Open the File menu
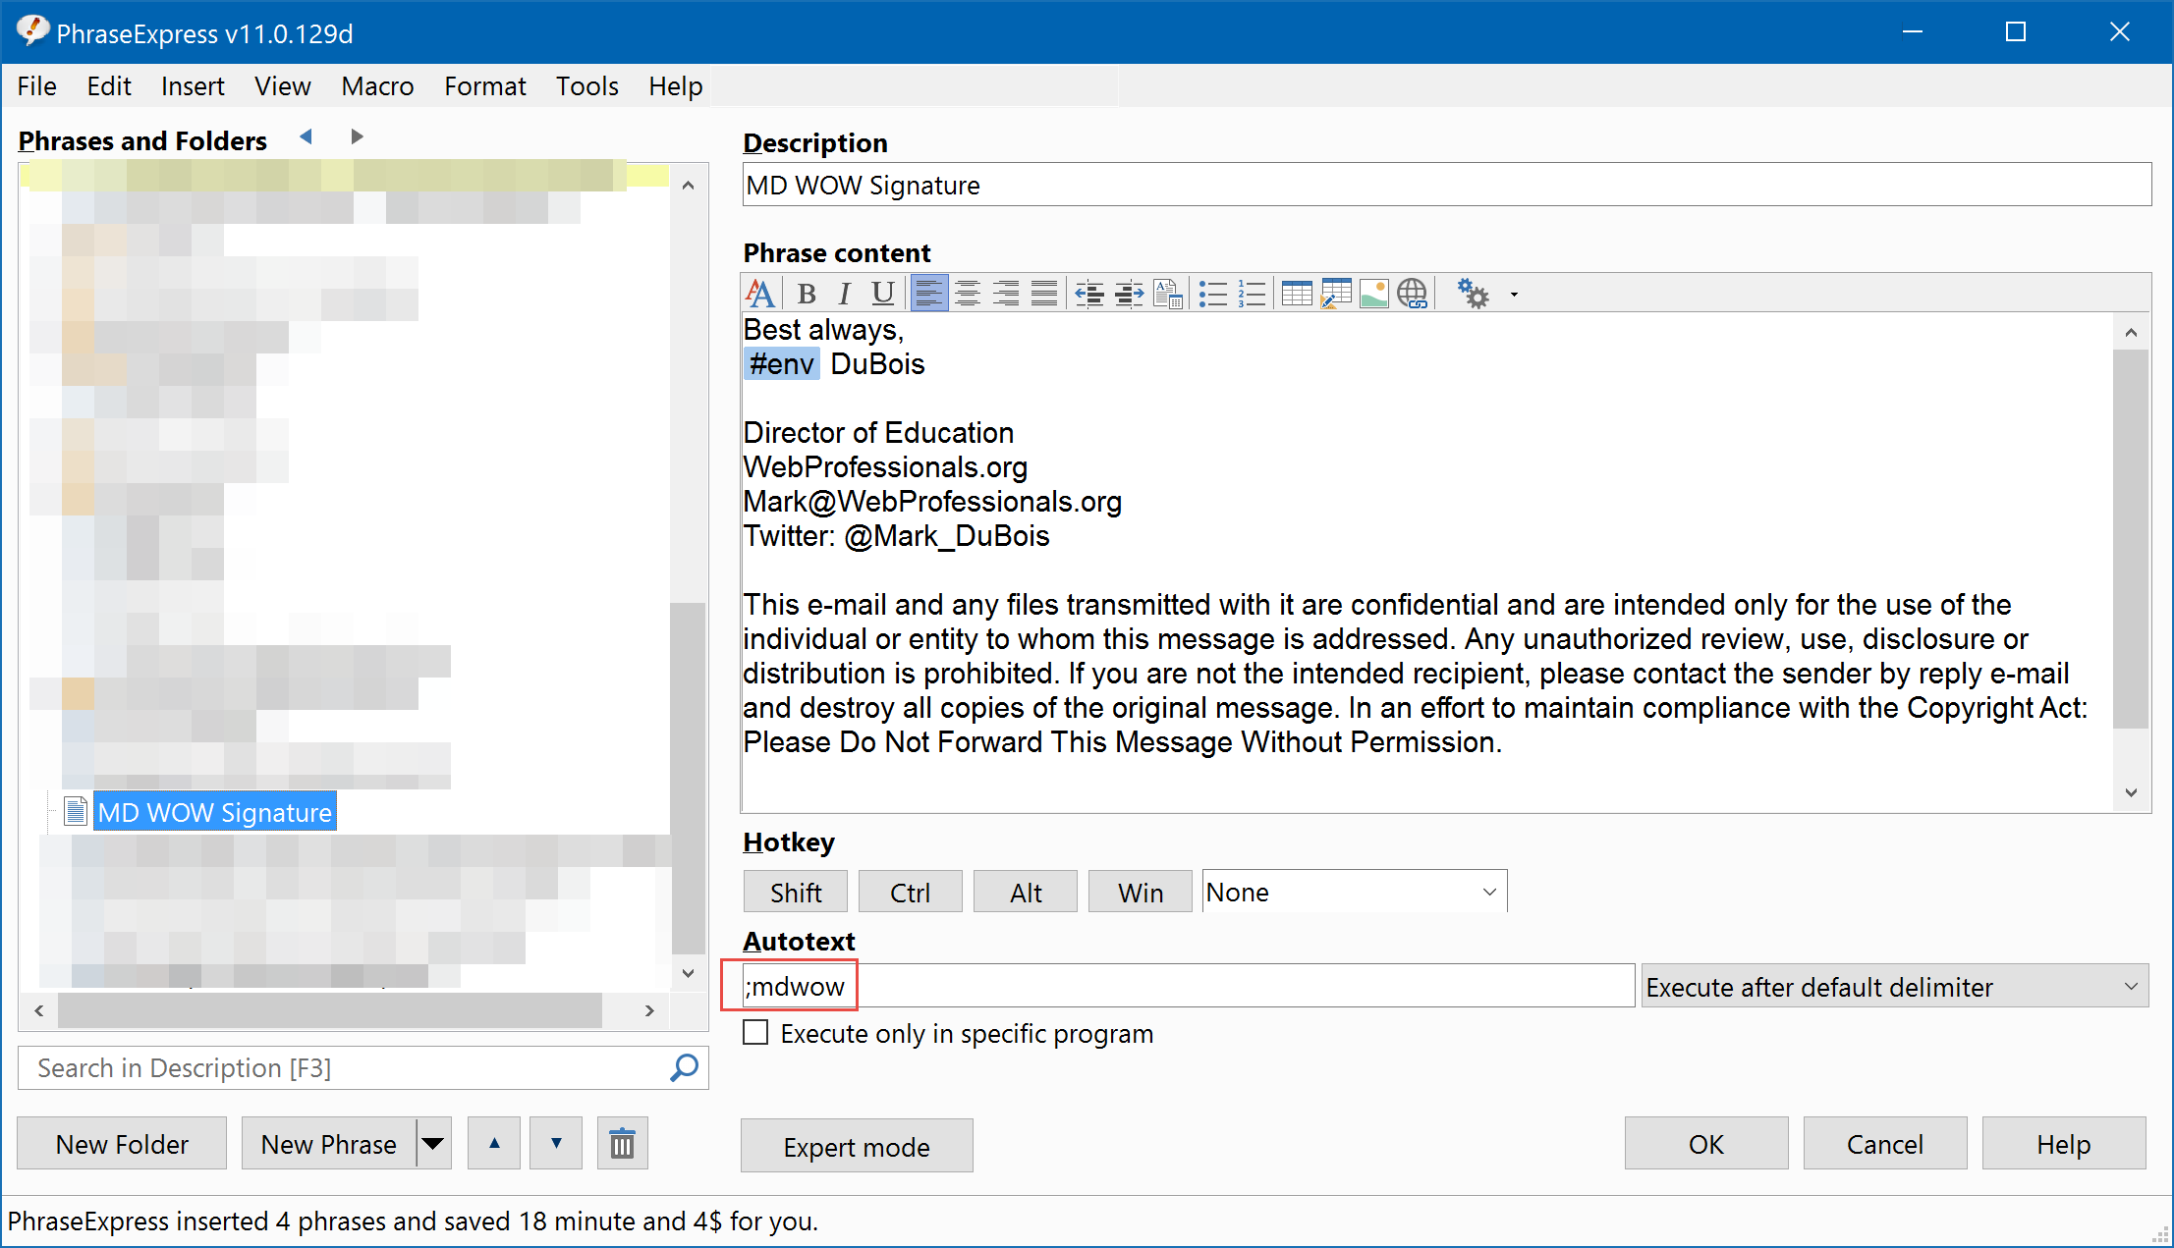 [x=37, y=86]
